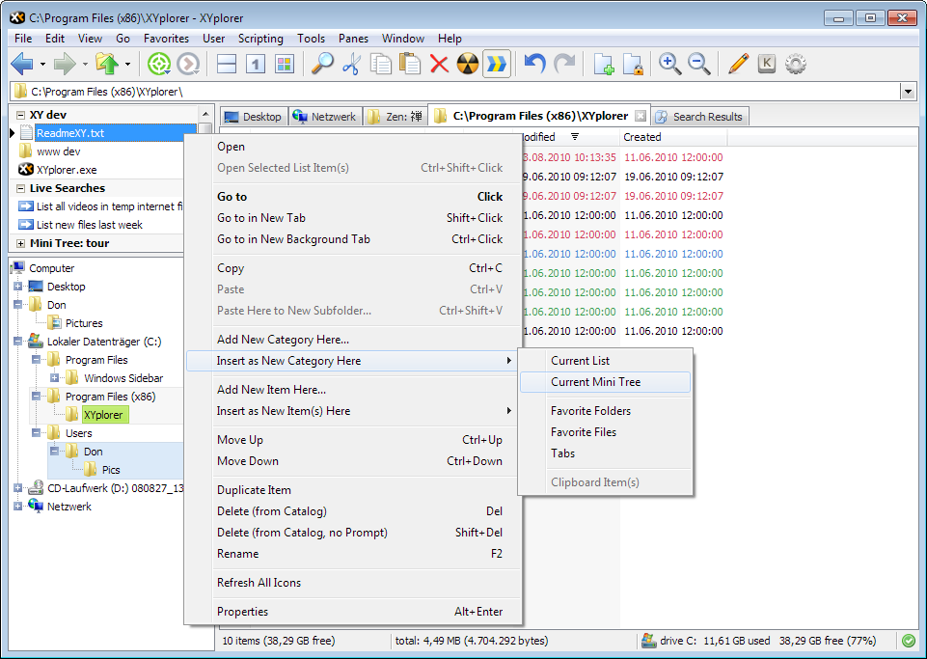
Task: Open the address bar dropdown arrow
Action: click(908, 92)
